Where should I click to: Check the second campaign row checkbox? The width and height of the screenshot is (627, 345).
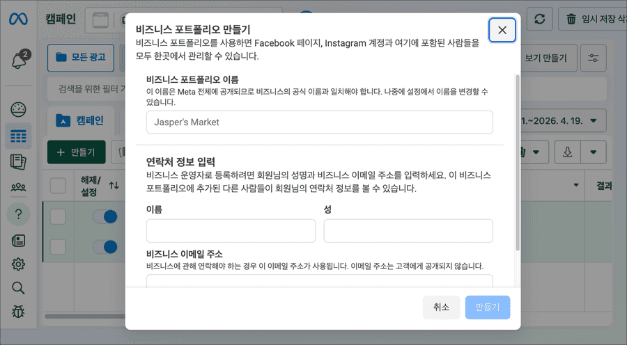[58, 247]
